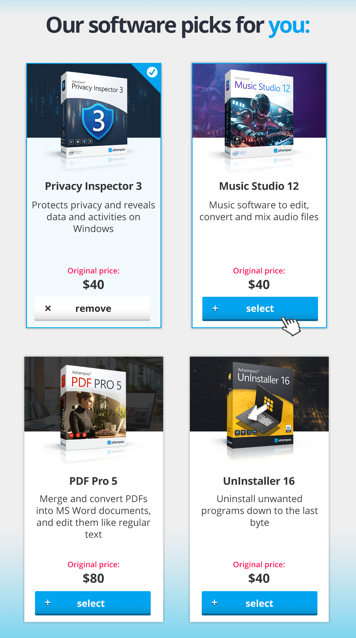Click the Privacy Inspector 3 title
Screen dimensions: 356x638
pos(93,186)
